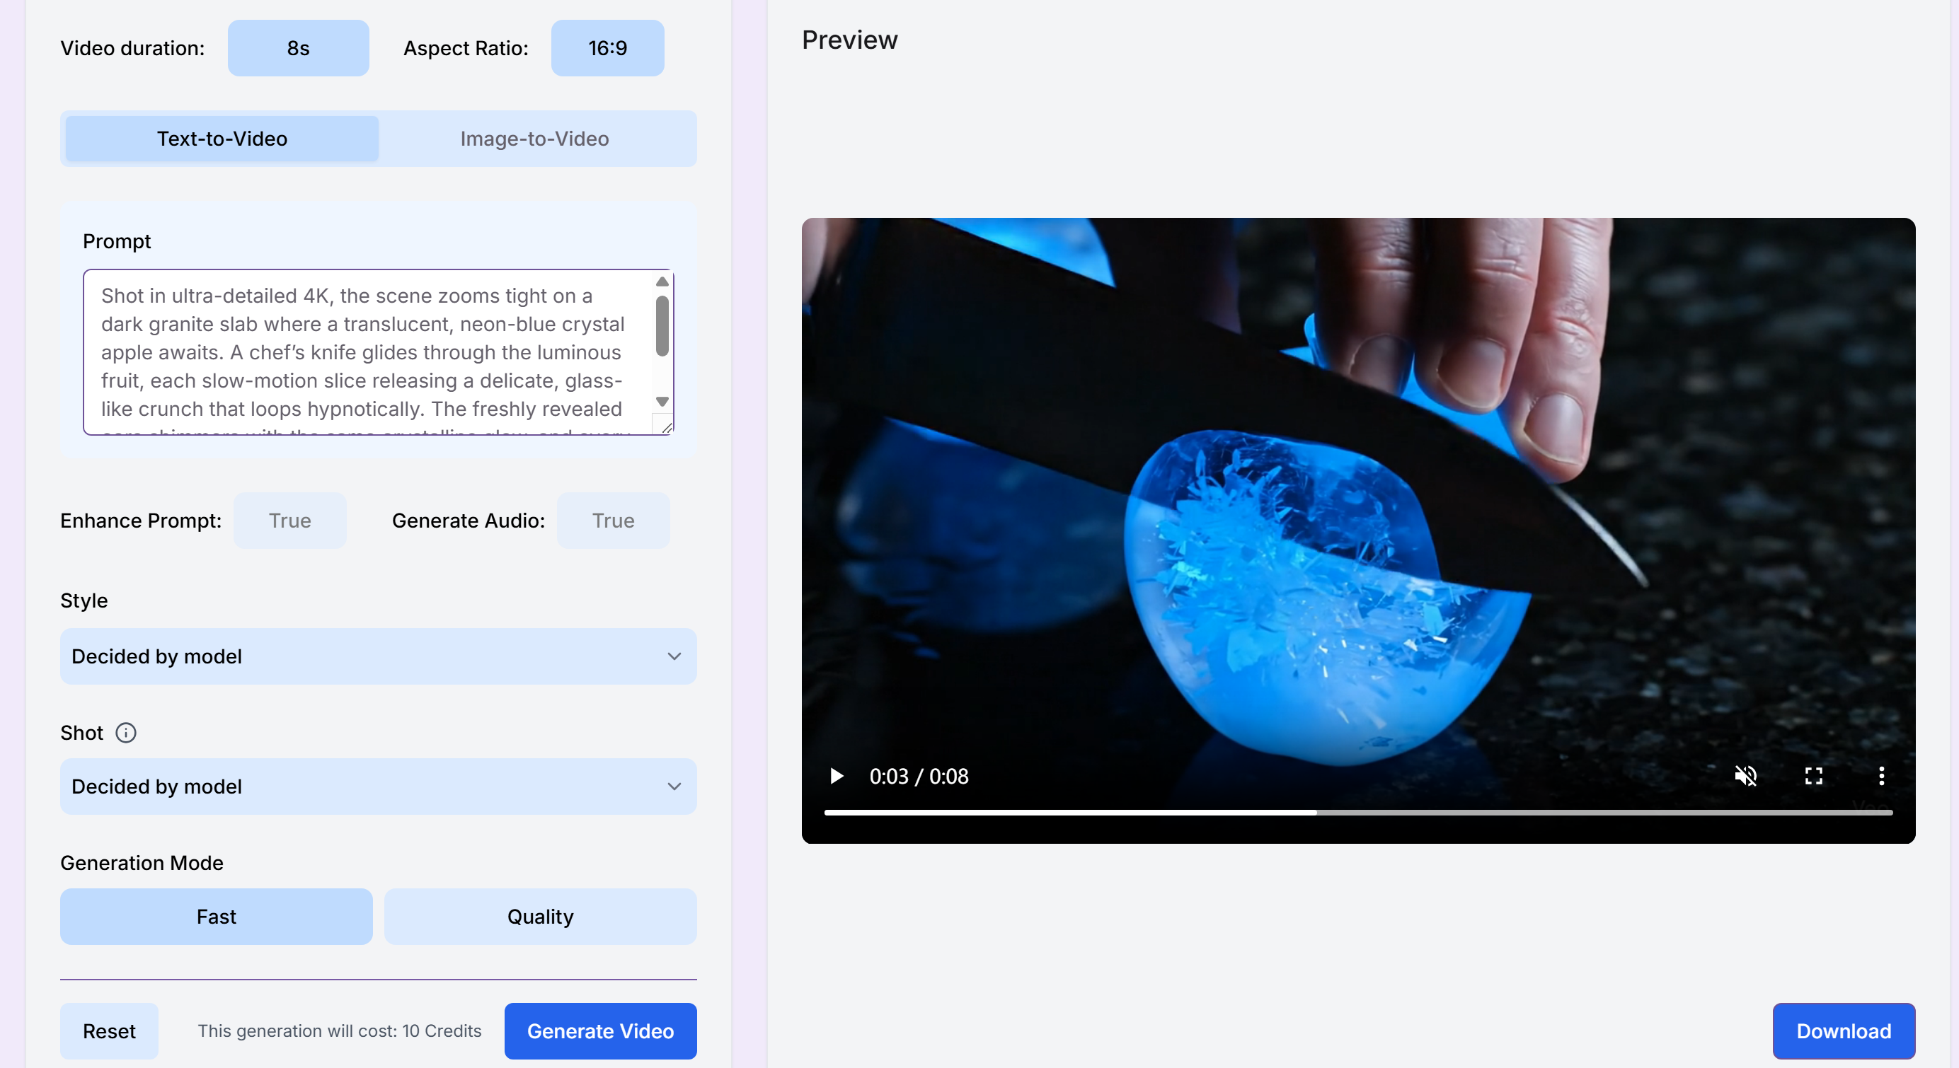Expand the Shot dropdown
This screenshot has height=1068, width=1959.
(x=378, y=786)
